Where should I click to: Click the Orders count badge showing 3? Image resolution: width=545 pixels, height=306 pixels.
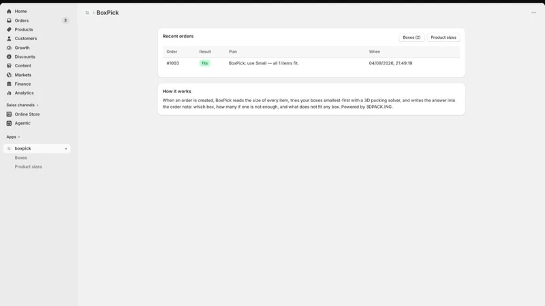tap(65, 20)
